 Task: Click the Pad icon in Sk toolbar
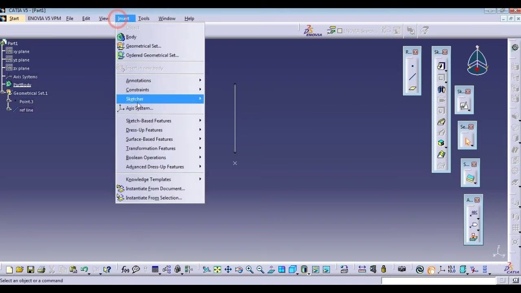click(441, 66)
